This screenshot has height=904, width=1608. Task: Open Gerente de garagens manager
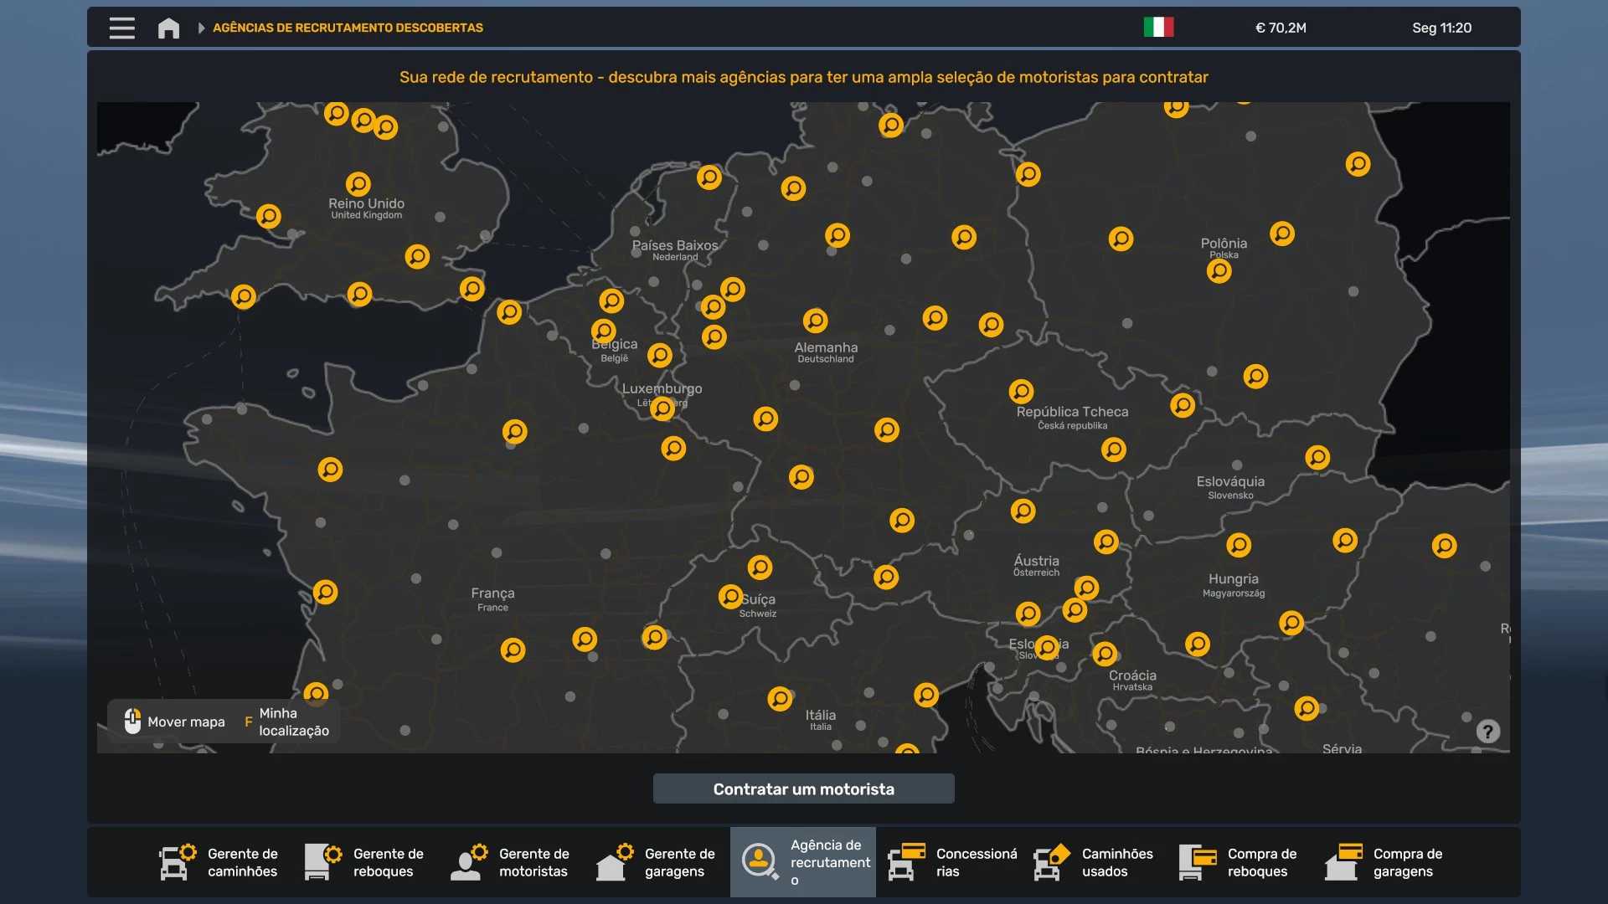(657, 862)
